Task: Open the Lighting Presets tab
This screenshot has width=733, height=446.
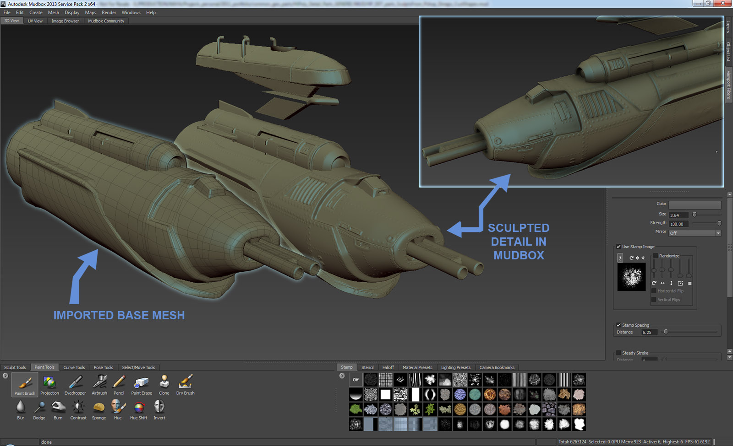Action: click(x=456, y=367)
